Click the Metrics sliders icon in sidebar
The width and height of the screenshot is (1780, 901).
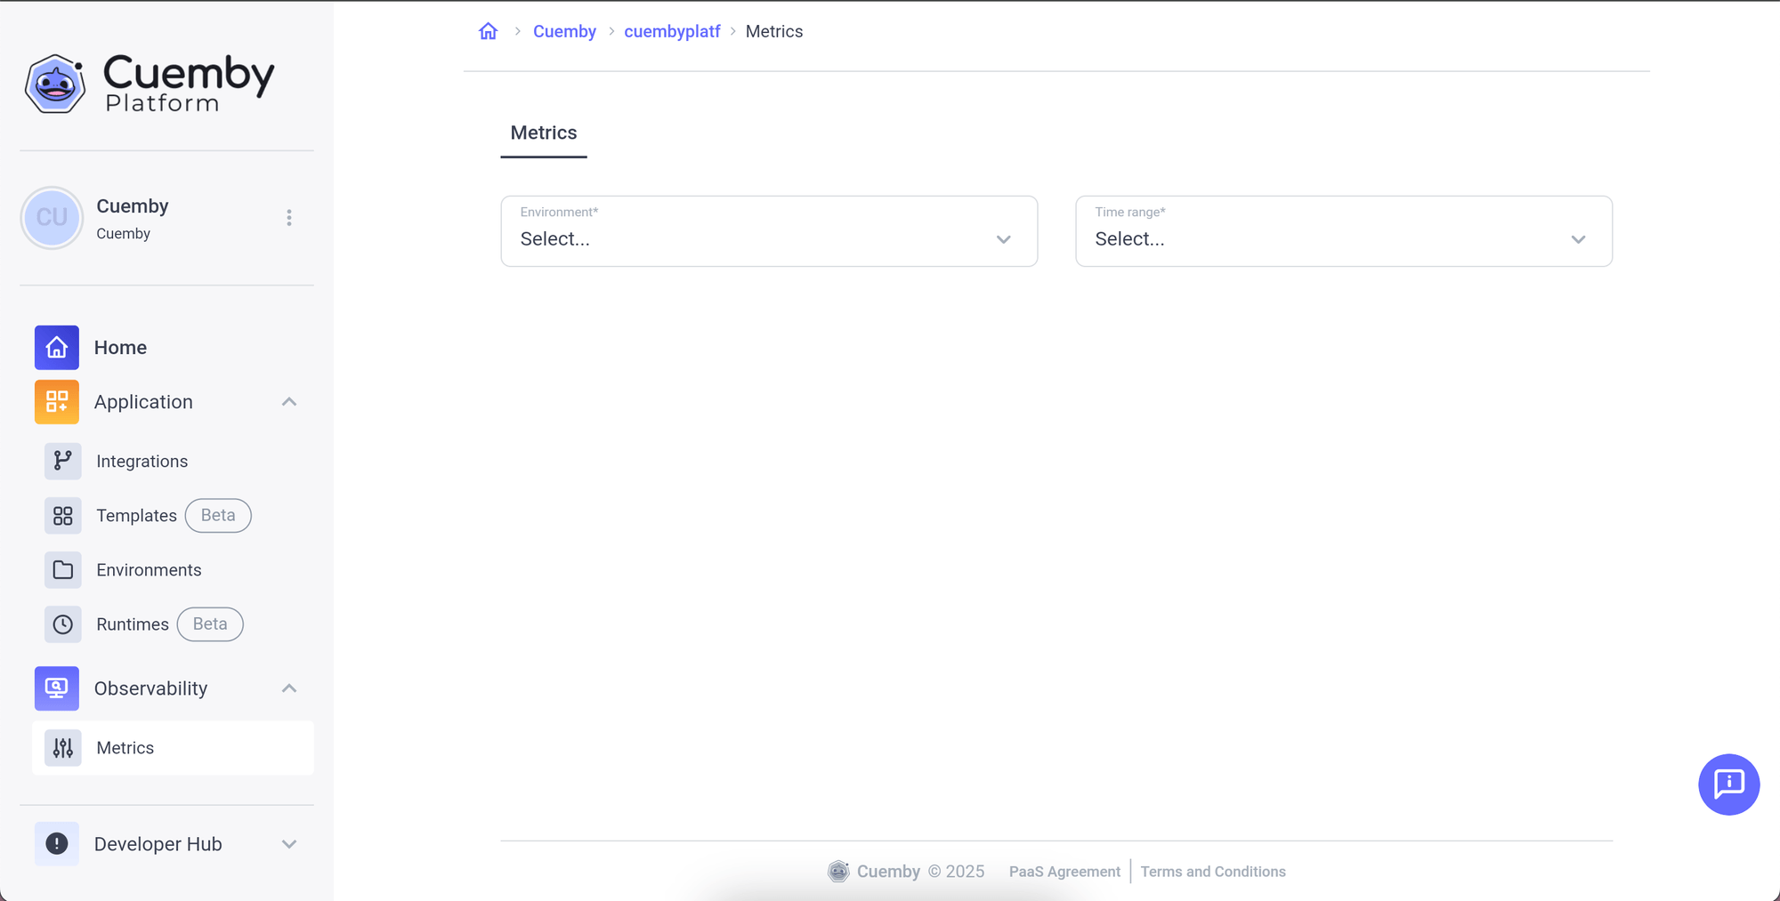pos(62,748)
